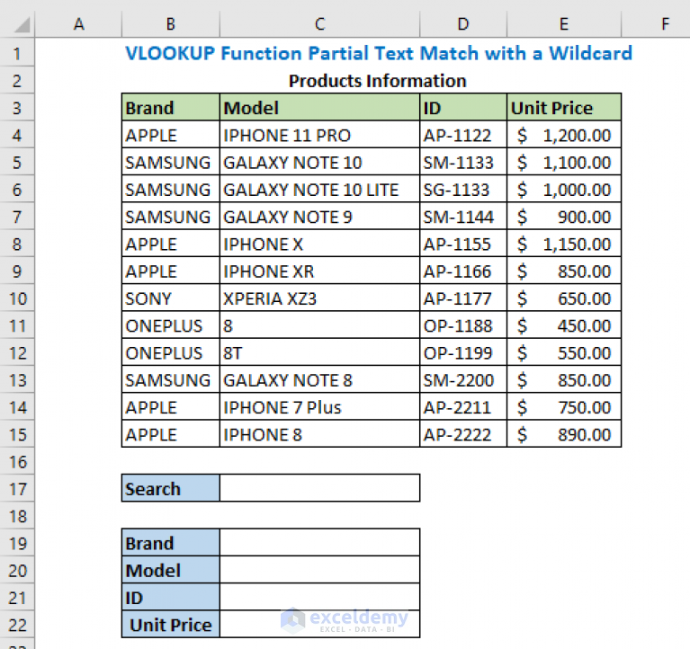Click cell 'SM-1133'

463,162
